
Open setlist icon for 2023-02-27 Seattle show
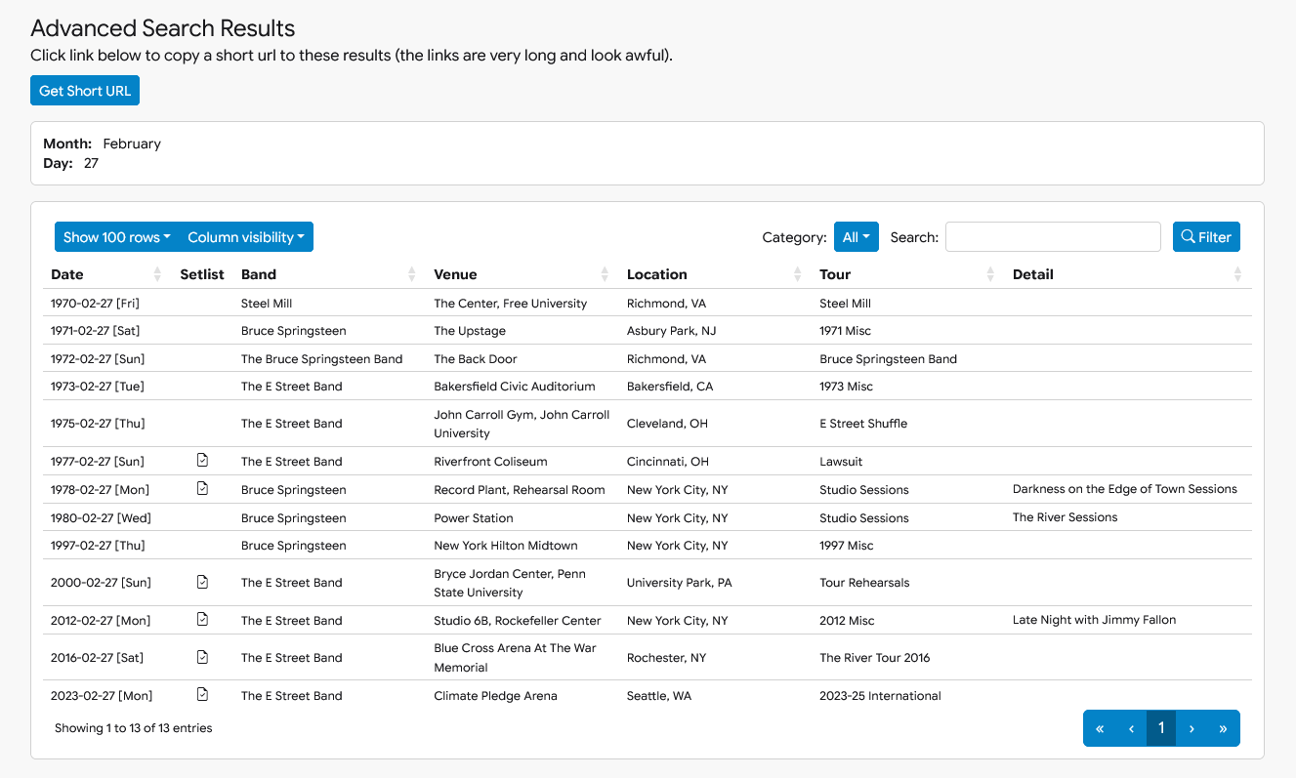tap(202, 695)
